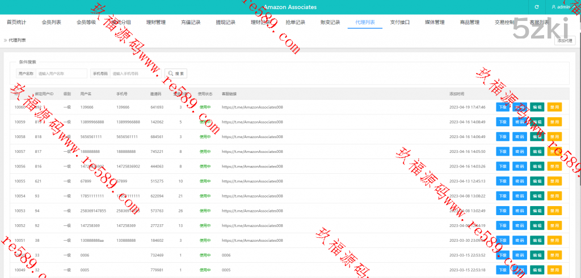Click 禁用 for agent row 10057
The image size is (581, 278).
tap(554, 151)
